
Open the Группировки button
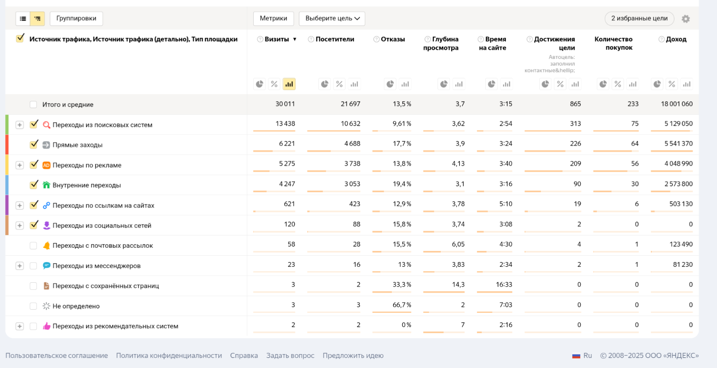pos(76,19)
